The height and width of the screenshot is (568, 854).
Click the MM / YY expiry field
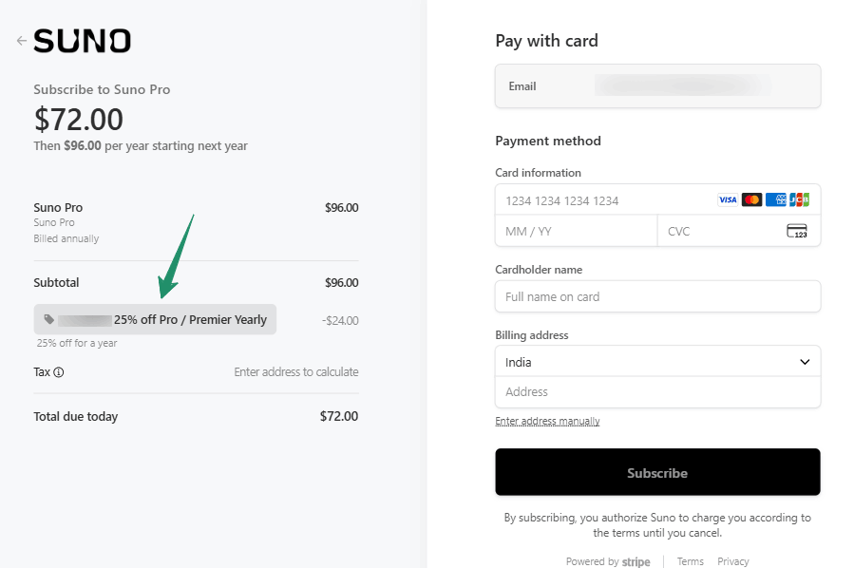point(576,232)
